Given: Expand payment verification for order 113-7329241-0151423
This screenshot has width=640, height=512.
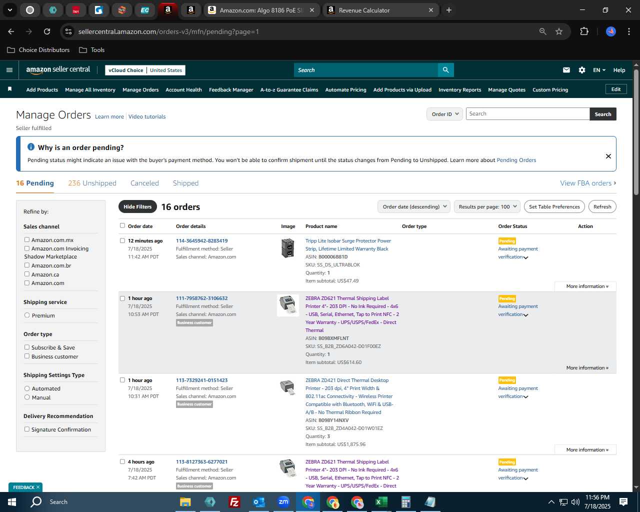Looking at the screenshot, I should point(525,397).
